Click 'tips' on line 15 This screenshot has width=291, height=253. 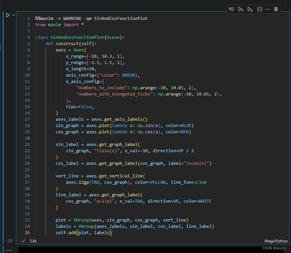tap(71, 107)
